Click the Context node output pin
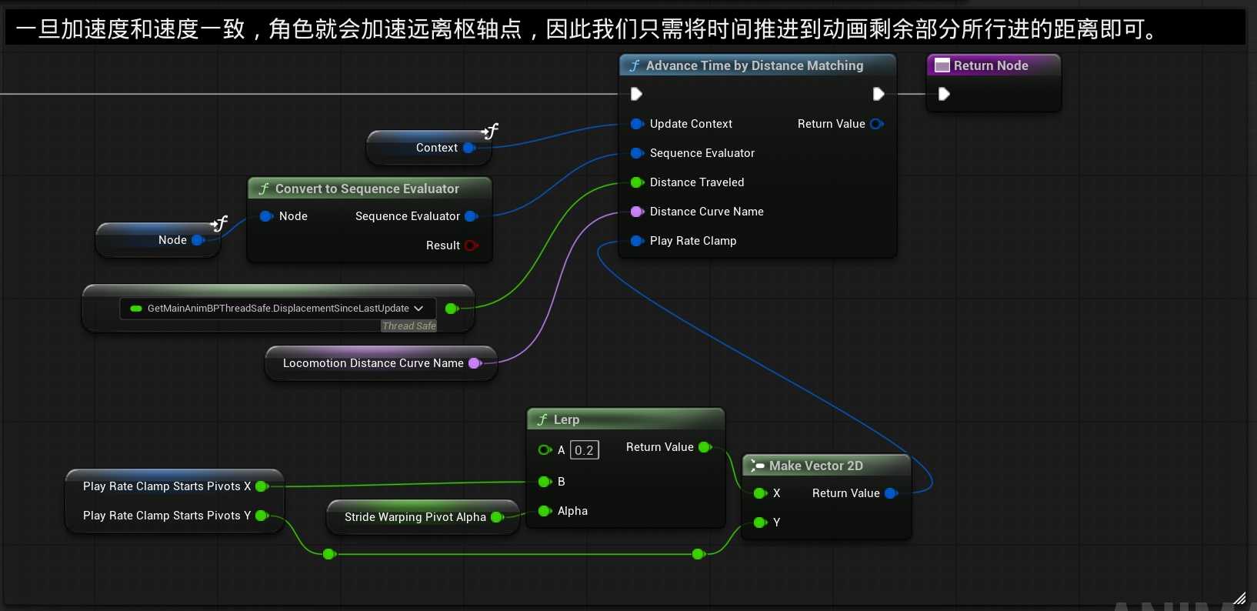Viewport: 1257px width, 611px height. click(x=468, y=148)
